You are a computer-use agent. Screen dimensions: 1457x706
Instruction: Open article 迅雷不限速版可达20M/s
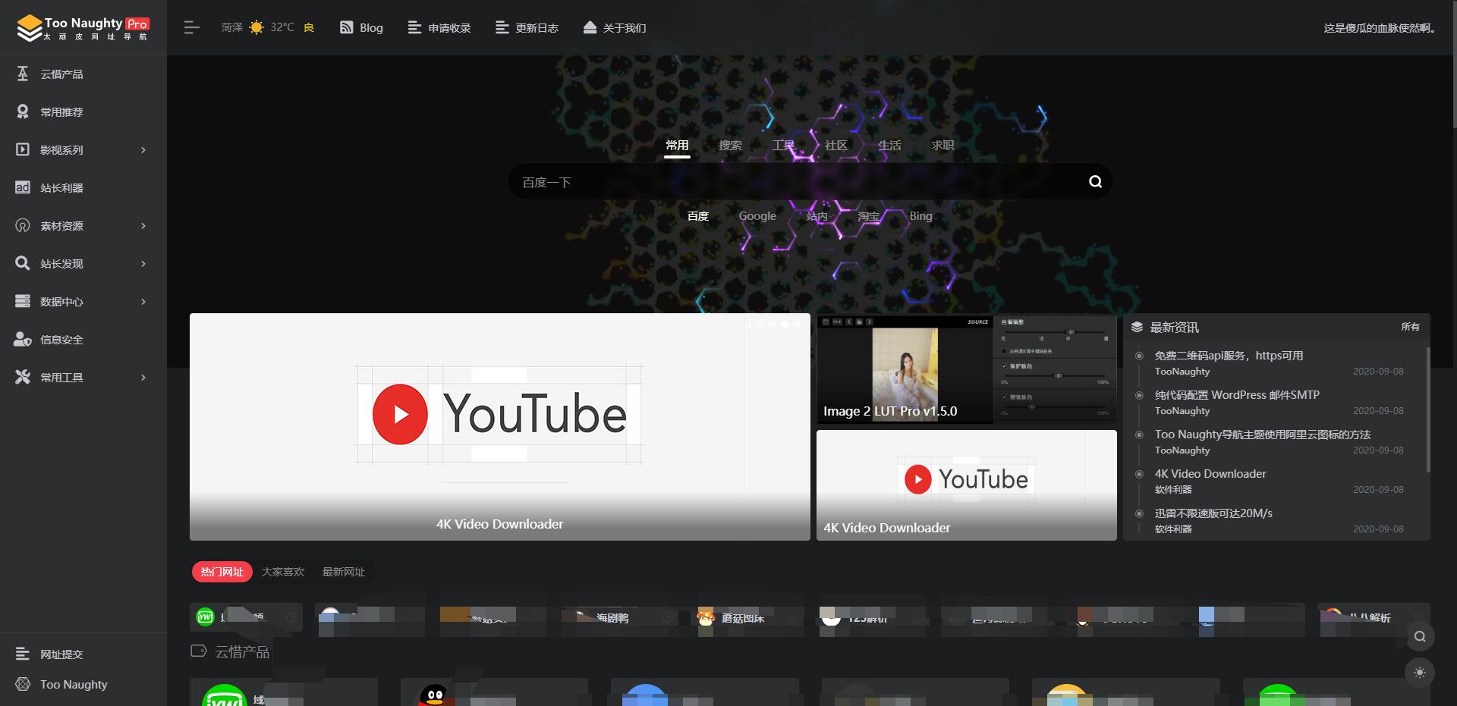point(1213,513)
